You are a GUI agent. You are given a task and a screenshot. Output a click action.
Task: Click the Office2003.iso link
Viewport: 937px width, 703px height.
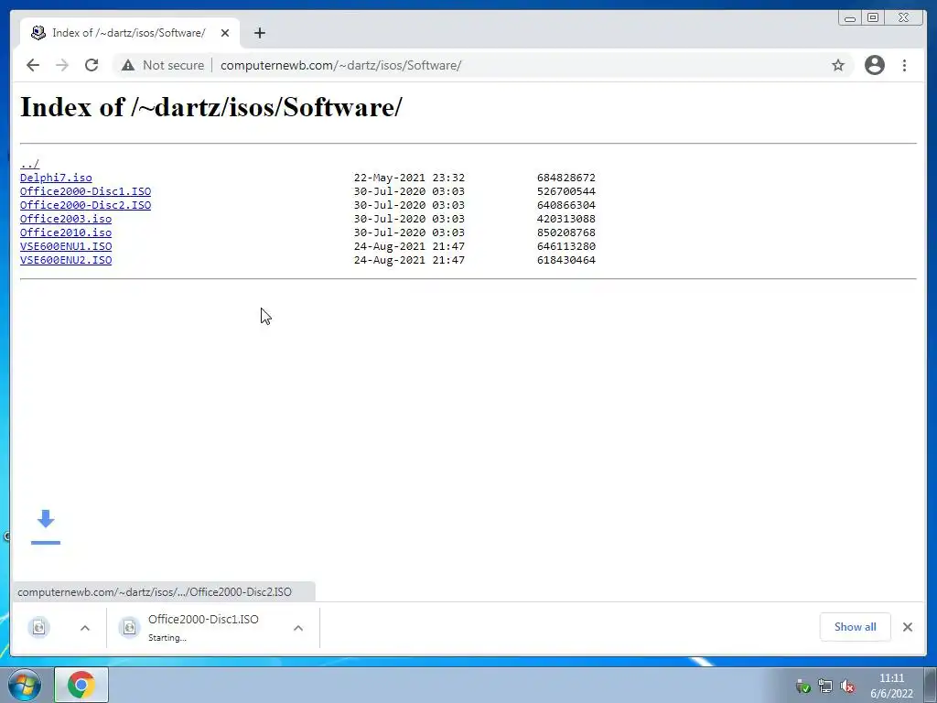[x=66, y=219]
